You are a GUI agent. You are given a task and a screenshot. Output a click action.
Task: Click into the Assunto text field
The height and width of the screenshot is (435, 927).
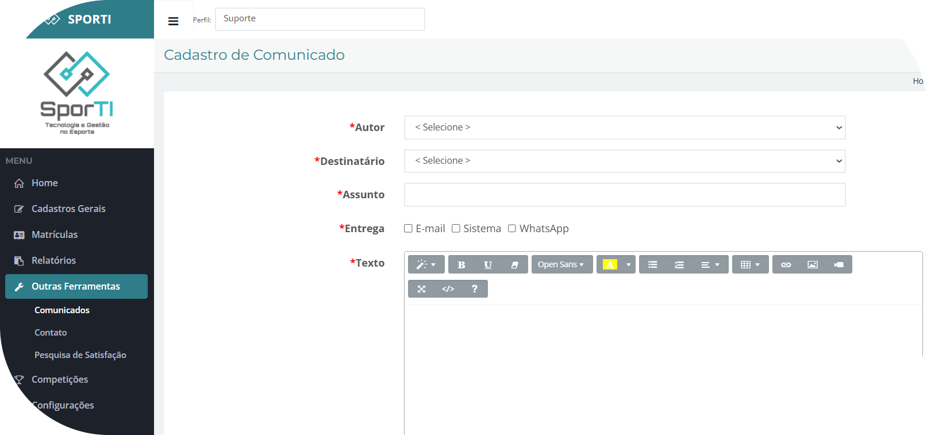tap(624, 195)
